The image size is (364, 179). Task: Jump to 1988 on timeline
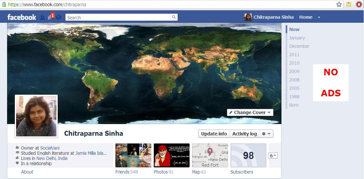(294, 97)
